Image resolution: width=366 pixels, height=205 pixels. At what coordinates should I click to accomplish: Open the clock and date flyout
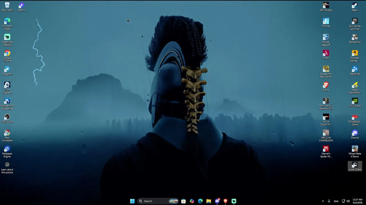357,201
